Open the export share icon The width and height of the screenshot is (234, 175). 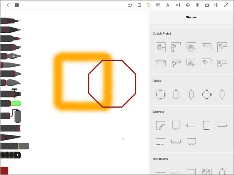[x=207, y=5]
